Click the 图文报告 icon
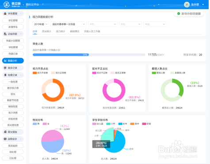210x164 pixels. [5, 132]
